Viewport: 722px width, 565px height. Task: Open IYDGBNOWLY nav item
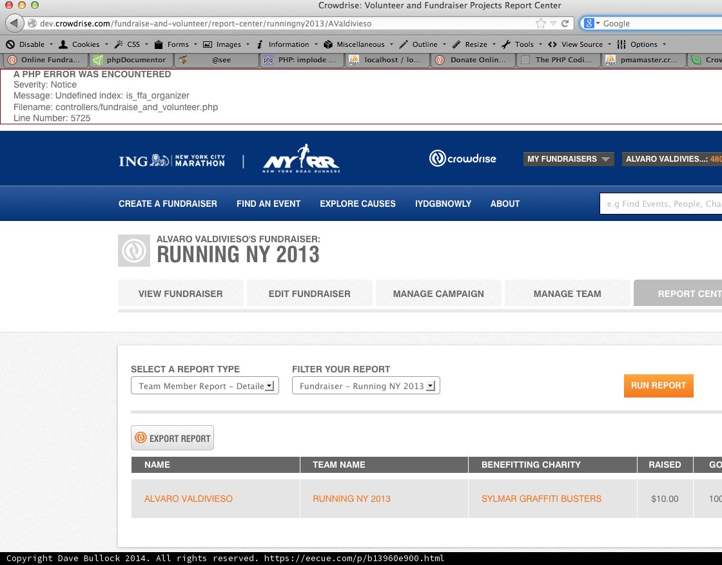(x=443, y=204)
